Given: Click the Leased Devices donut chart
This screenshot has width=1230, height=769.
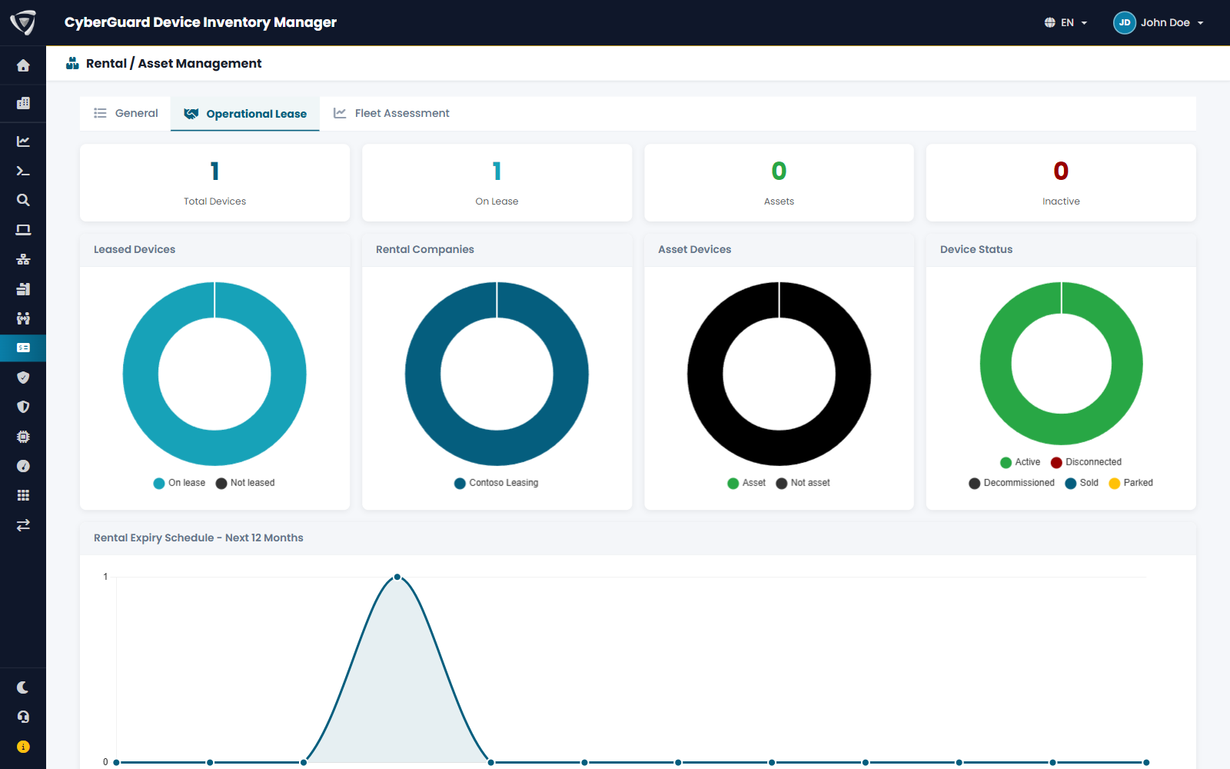Looking at the screenshot, I should 214,374.
